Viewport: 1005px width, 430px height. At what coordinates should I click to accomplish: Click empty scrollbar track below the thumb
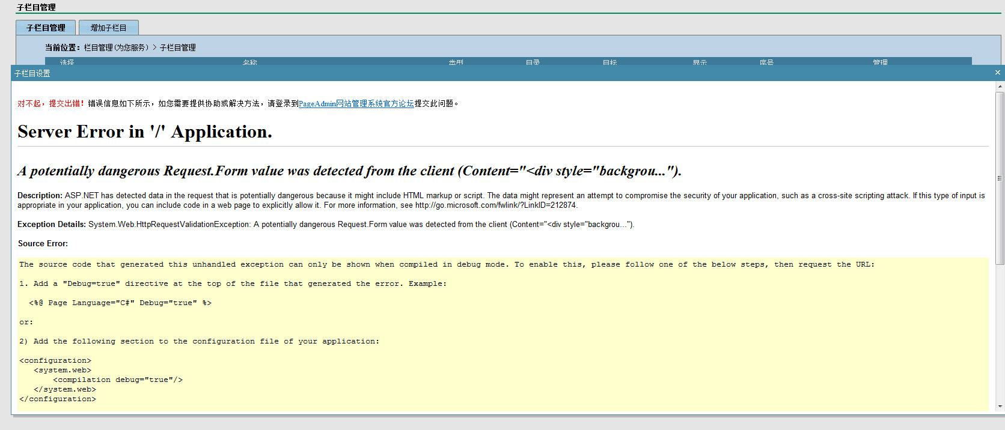(1000, 336)
